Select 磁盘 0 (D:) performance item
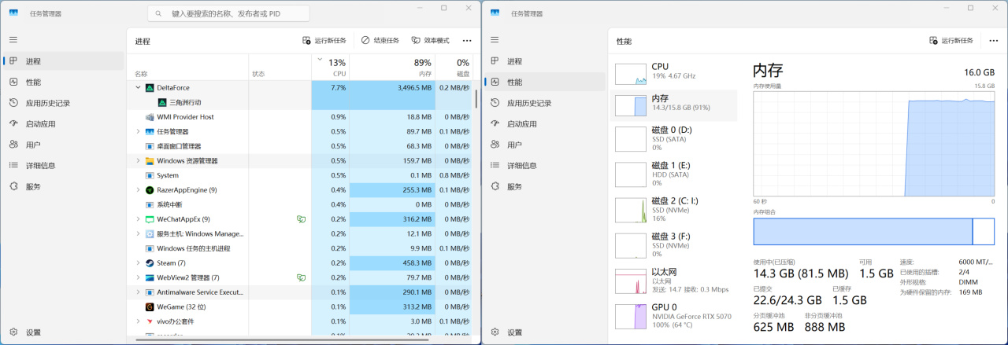The image size is (1008, 345). click(x=674, y=138)
